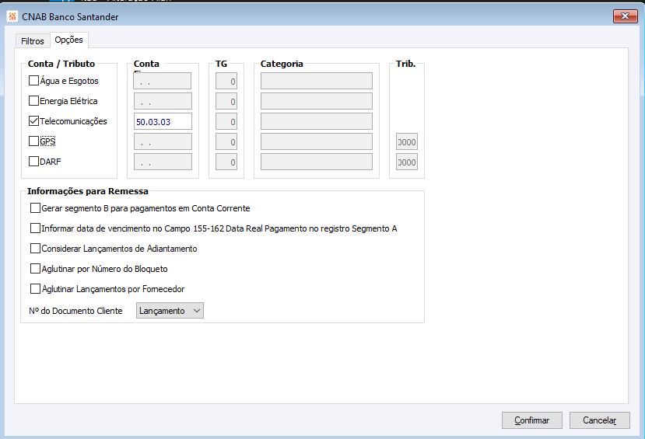The image size is (645, 439).
Task: Click the Trib. field in GPS row
Action: click(407, 141)
